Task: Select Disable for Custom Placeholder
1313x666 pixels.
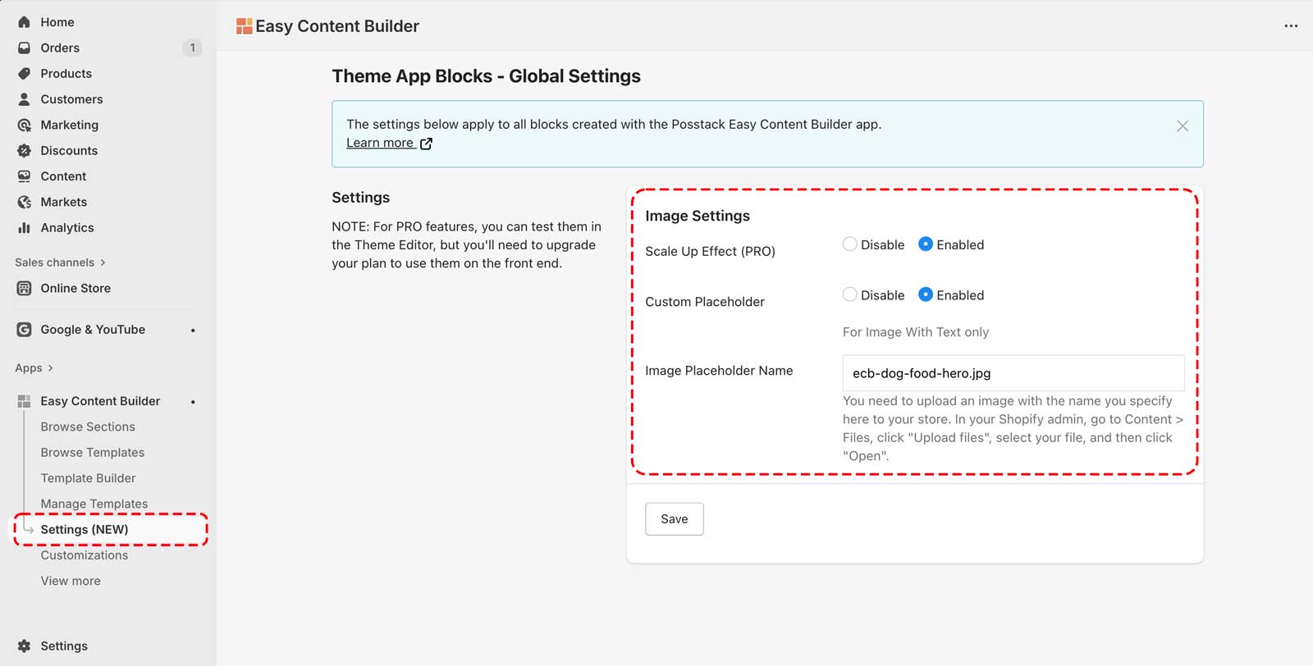Action: [x=850, y=295]
